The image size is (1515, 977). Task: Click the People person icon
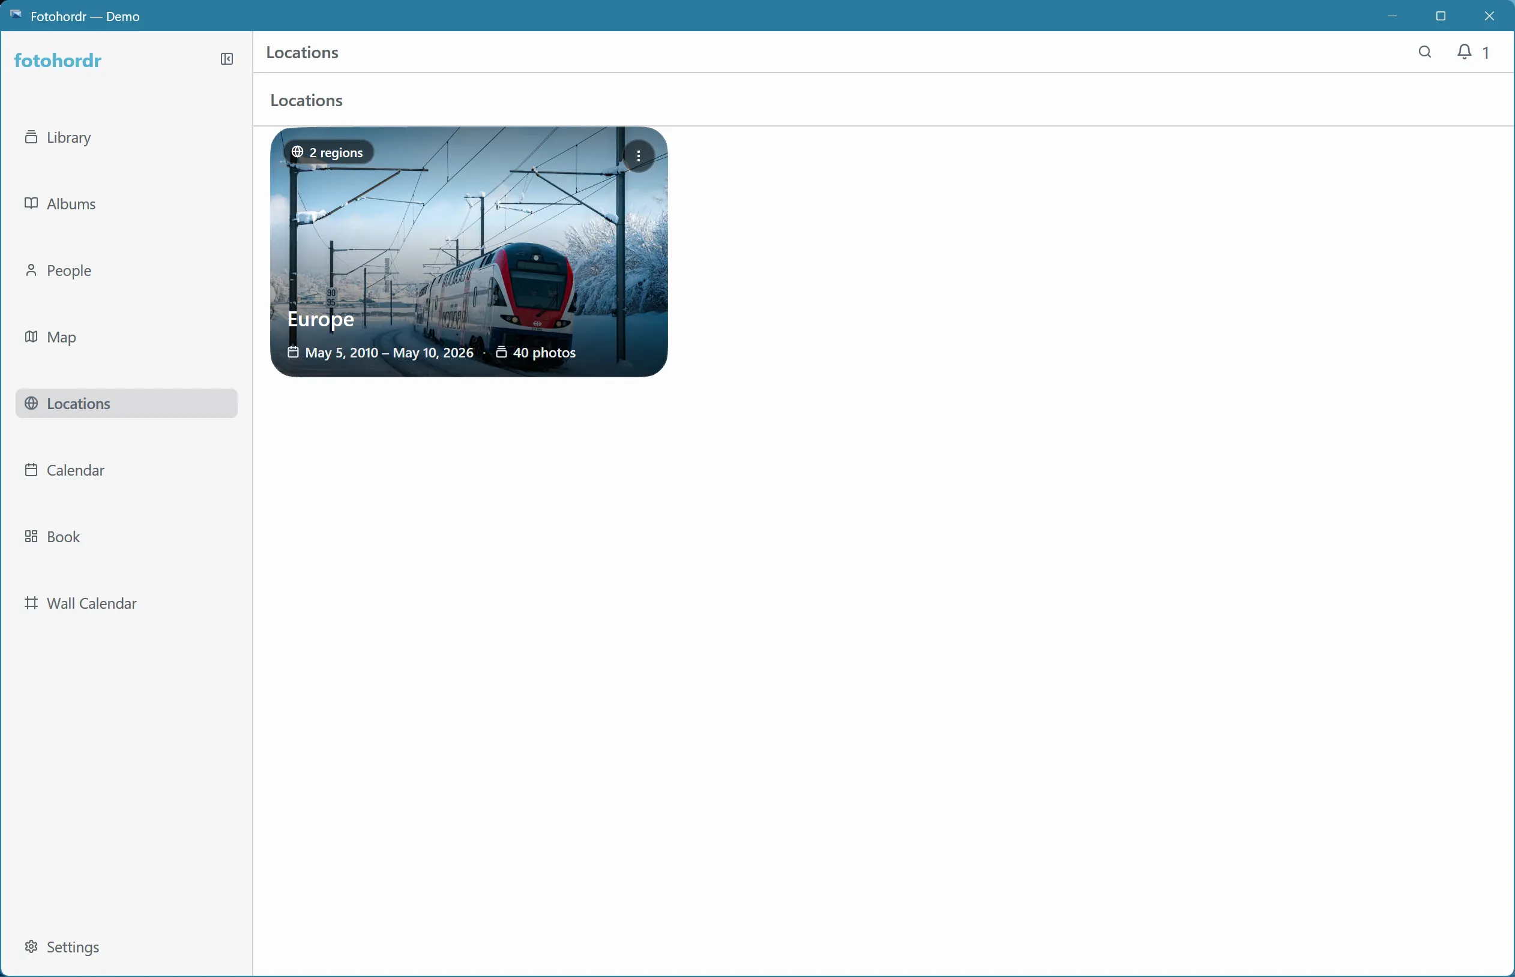coord(31,270)
